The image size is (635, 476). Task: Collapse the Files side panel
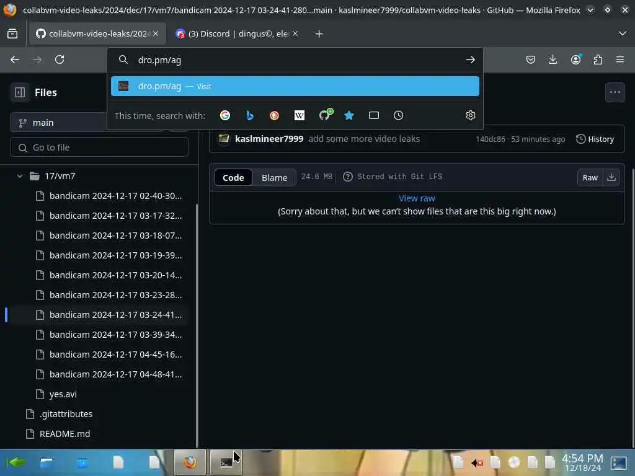pos(20,93)
